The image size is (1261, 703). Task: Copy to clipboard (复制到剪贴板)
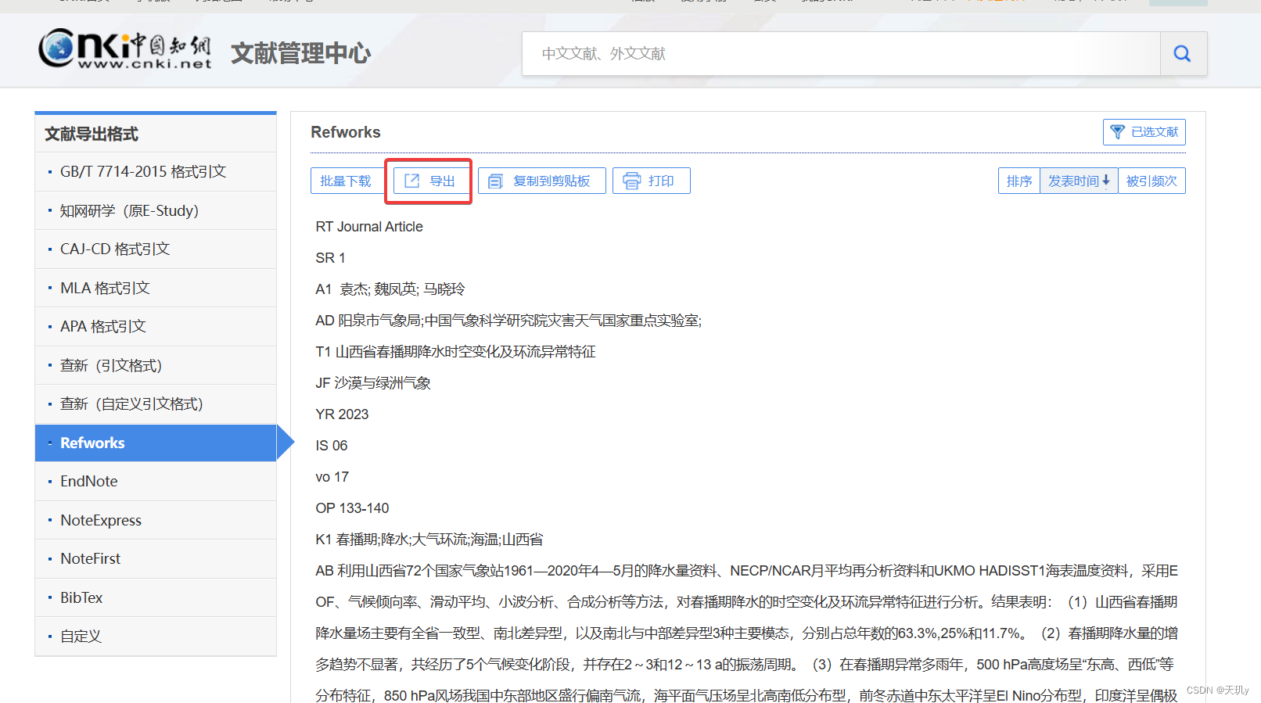point(541,181)
